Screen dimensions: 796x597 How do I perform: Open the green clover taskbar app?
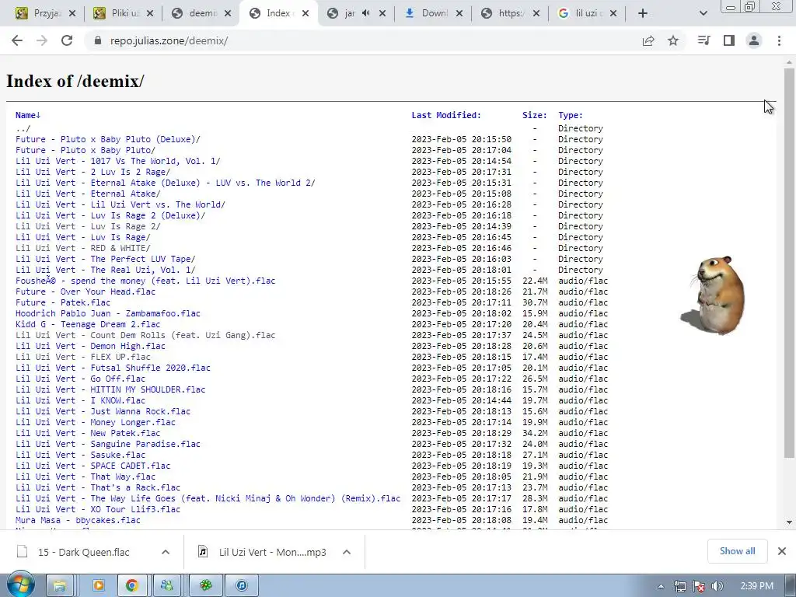(205, 586)
